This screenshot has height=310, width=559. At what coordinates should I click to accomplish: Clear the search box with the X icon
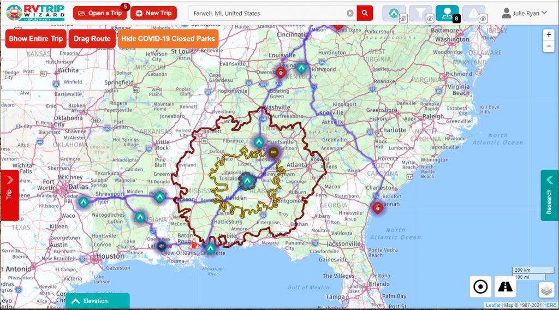point(350,13)
